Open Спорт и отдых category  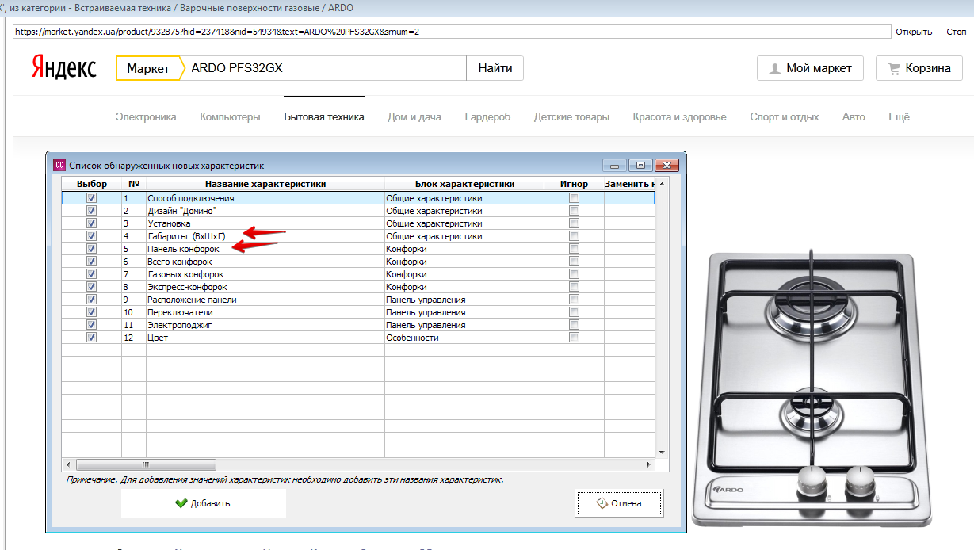click(785, 116)
